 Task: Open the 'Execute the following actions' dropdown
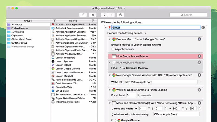145,33
